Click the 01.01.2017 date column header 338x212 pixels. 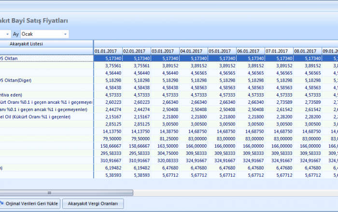point(107,51)
